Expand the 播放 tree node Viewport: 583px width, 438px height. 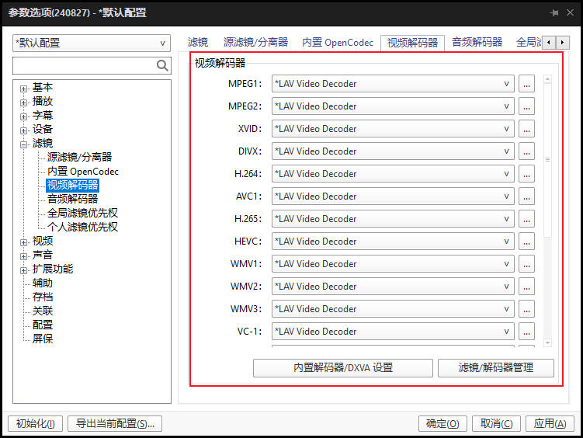click(x=24, y=103)
